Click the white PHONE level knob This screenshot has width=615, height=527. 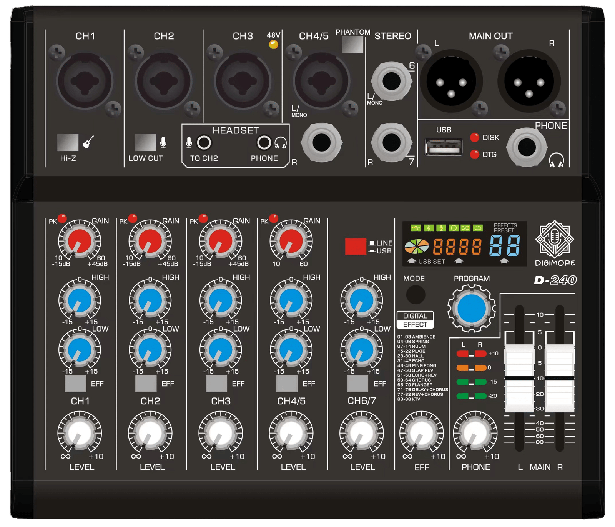coord(475,433)
